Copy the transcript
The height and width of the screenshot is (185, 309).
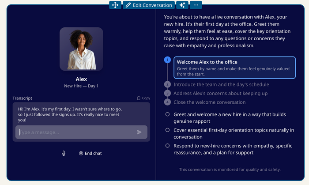click(143, 98)
